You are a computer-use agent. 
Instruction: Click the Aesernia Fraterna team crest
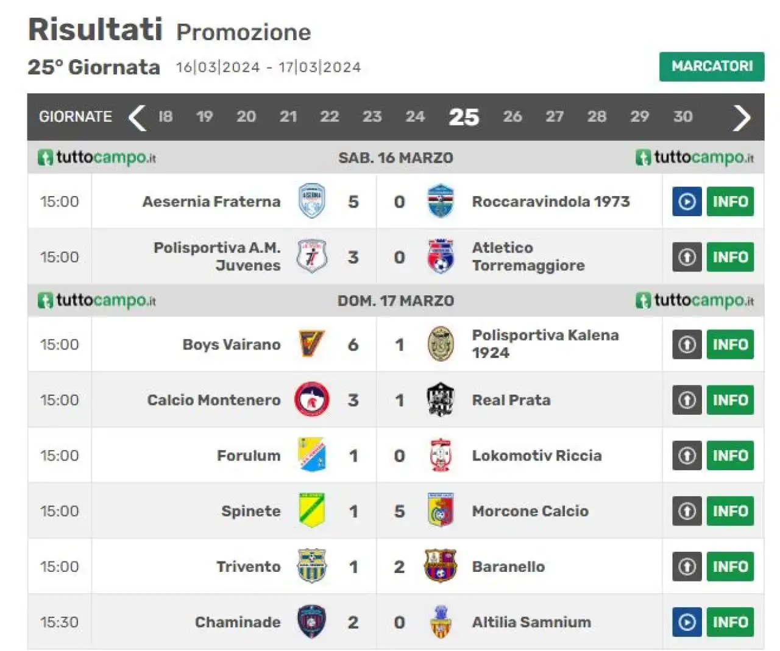tap(311, 202)
